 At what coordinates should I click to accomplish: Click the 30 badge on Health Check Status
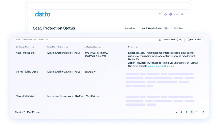click(166, 28)
